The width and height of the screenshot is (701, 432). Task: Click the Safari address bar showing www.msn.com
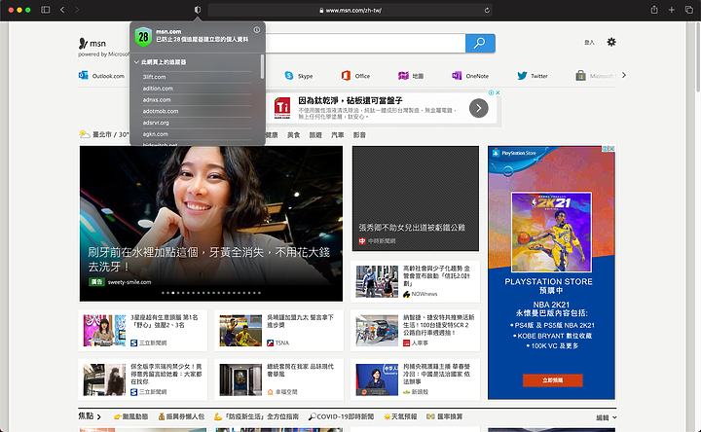350,10
